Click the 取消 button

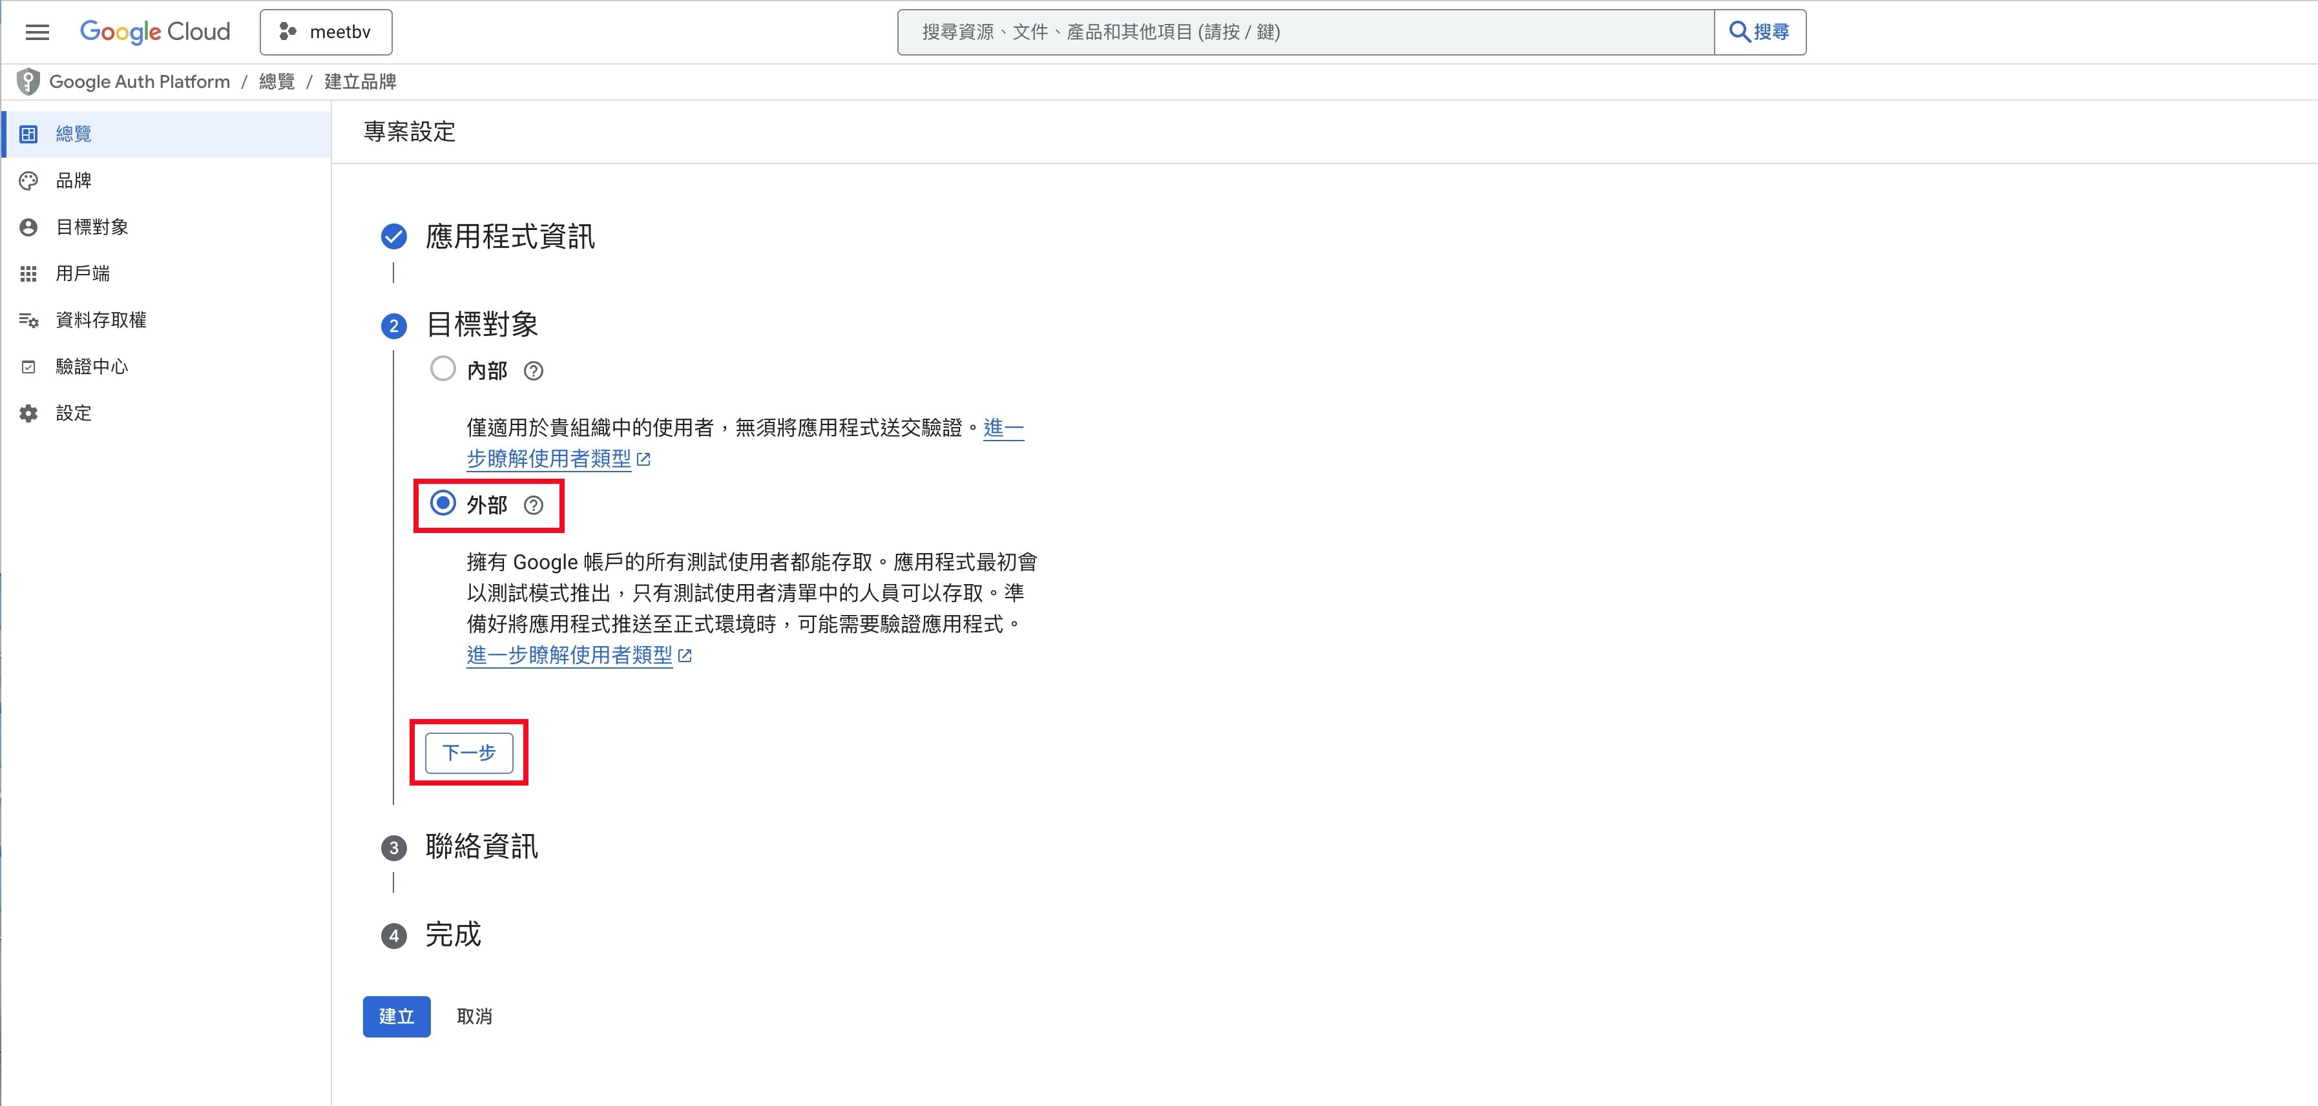pos(474,1017)
